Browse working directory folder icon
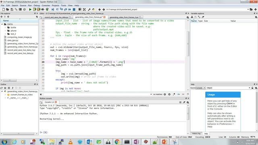Screen dimensions: 258x145 click(251, 10)
